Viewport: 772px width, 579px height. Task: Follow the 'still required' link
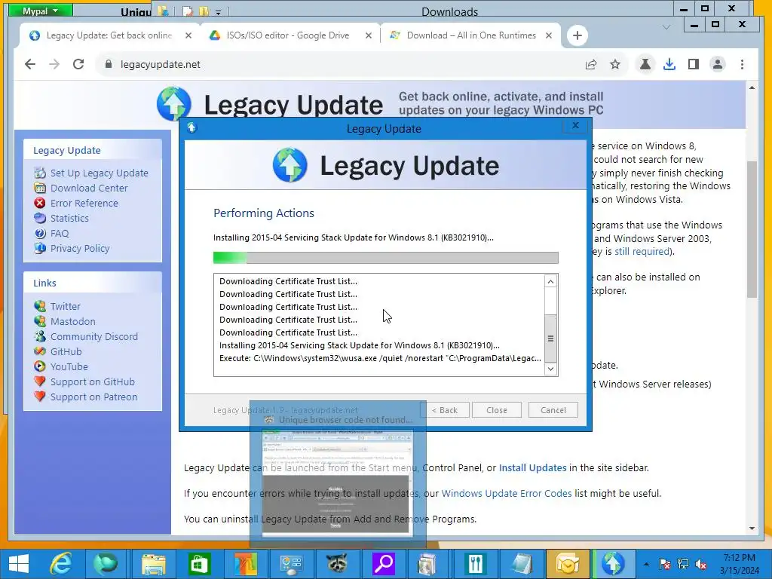click(642, 252)
